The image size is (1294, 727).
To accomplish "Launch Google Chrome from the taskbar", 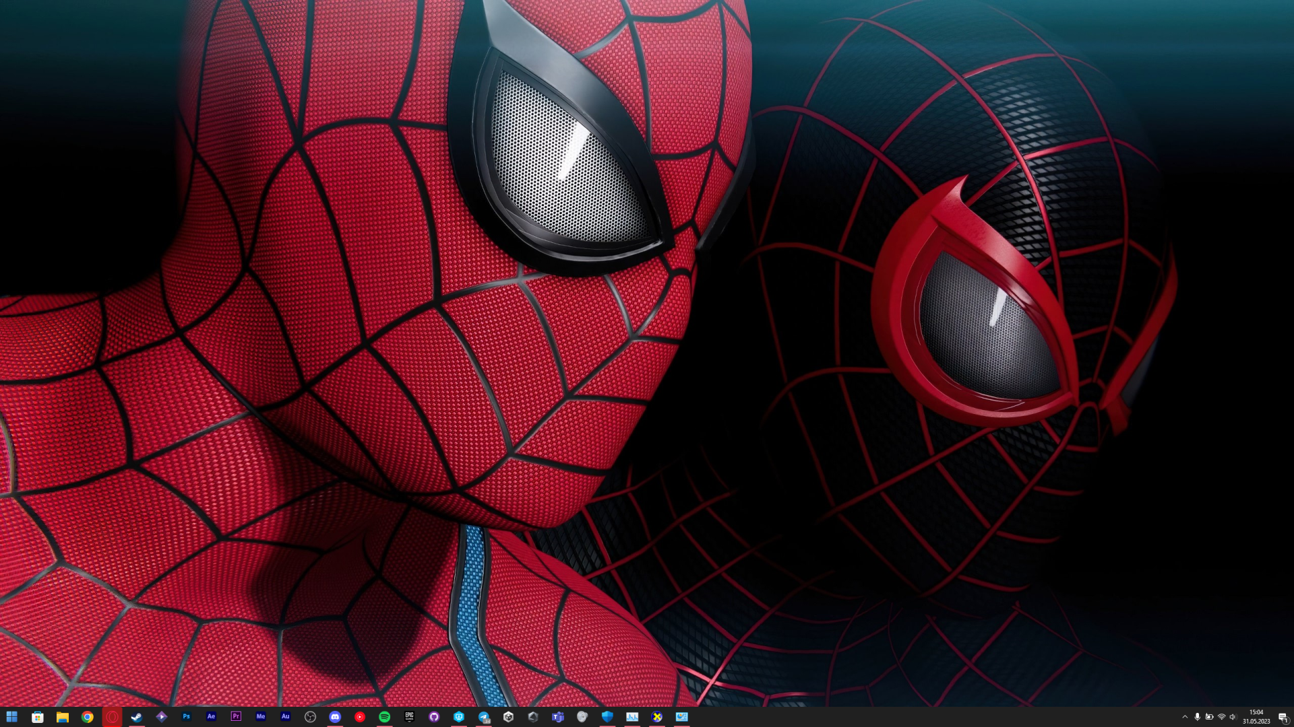I will (x=87, y=717).
